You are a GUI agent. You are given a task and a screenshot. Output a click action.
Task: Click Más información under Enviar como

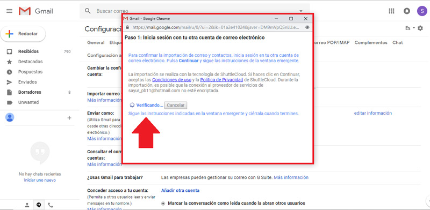click(x=104, y=139)
